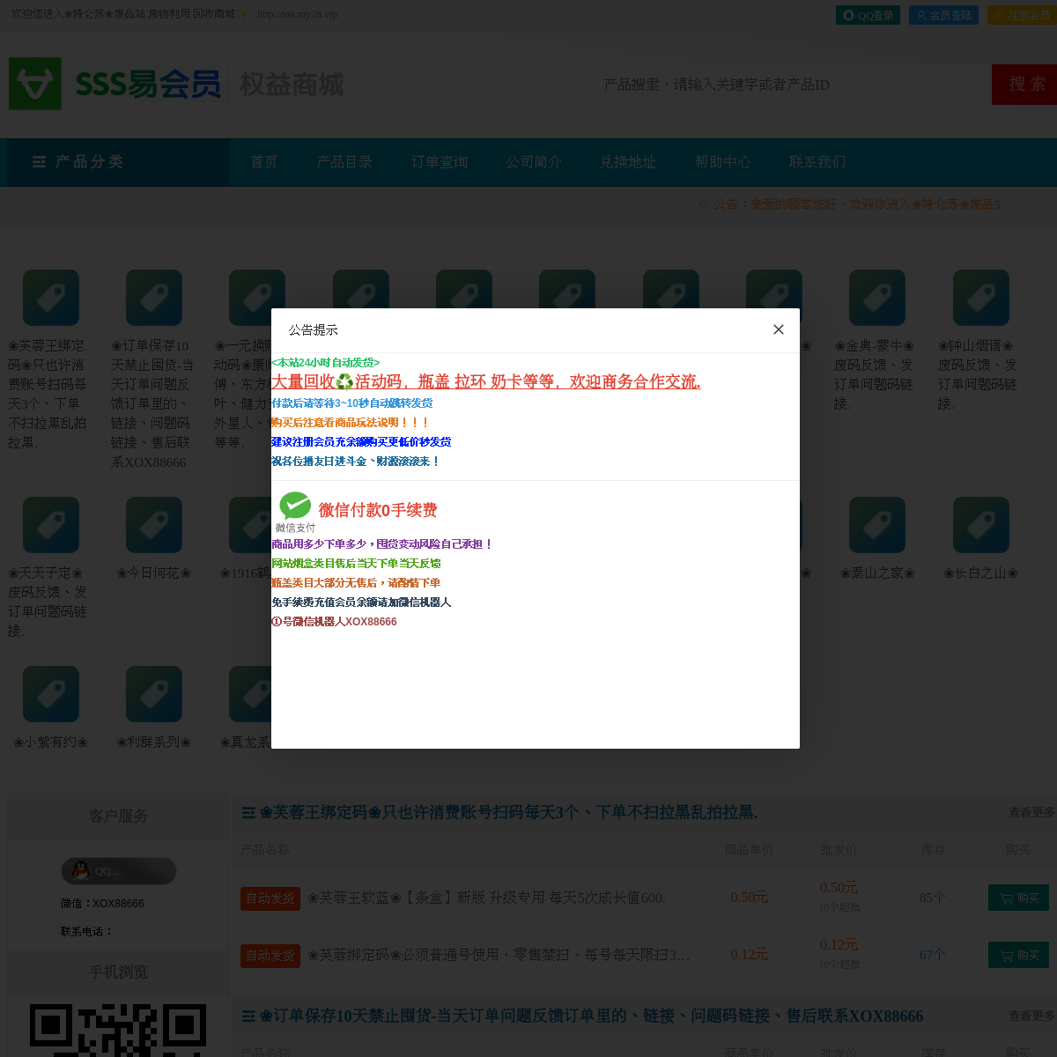Open the 金典-蒙牛 category tag icon
Screen dimensions: 1057x1057
click(876, 298)
